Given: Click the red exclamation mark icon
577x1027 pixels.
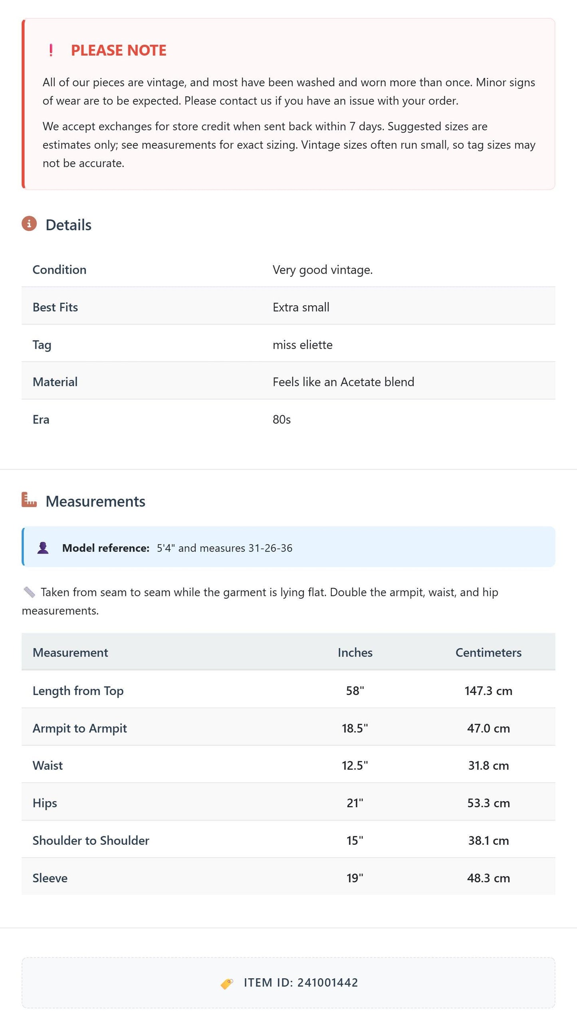Looking at the screenshot, I should point(51,50).
